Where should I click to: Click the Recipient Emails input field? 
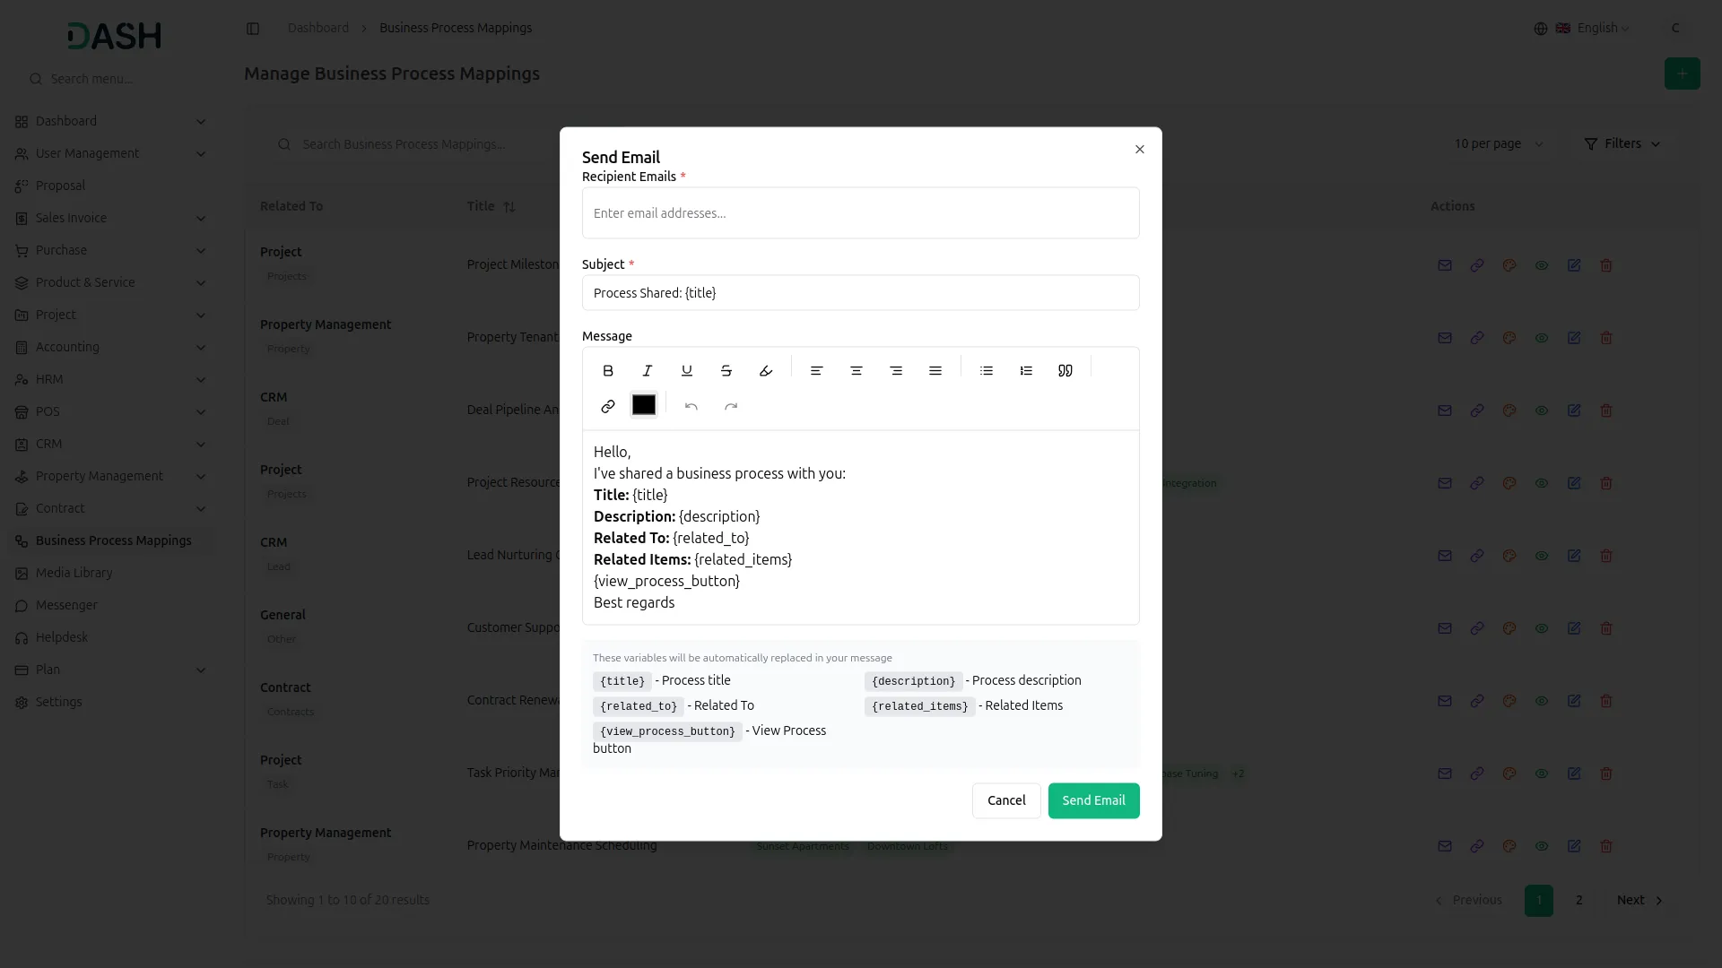860,213
